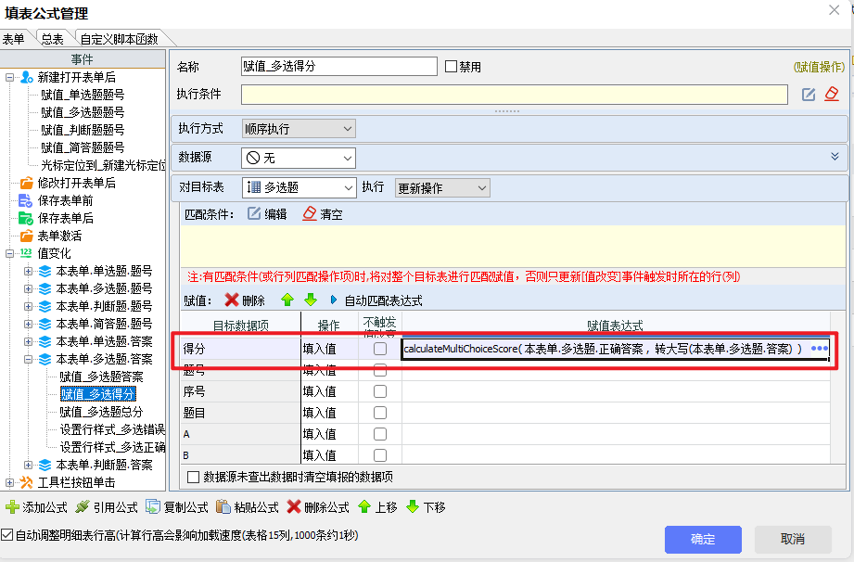Click the 清空 match condition eraser icon
This screenshot has width=854, height=562.
tap(310, 213)
